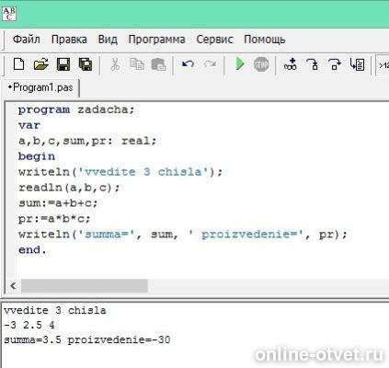The height and width of the screenshot is (368, 389).
Task: Click the editor's horizontal scrollbar thumb
Action: [85, 286]
